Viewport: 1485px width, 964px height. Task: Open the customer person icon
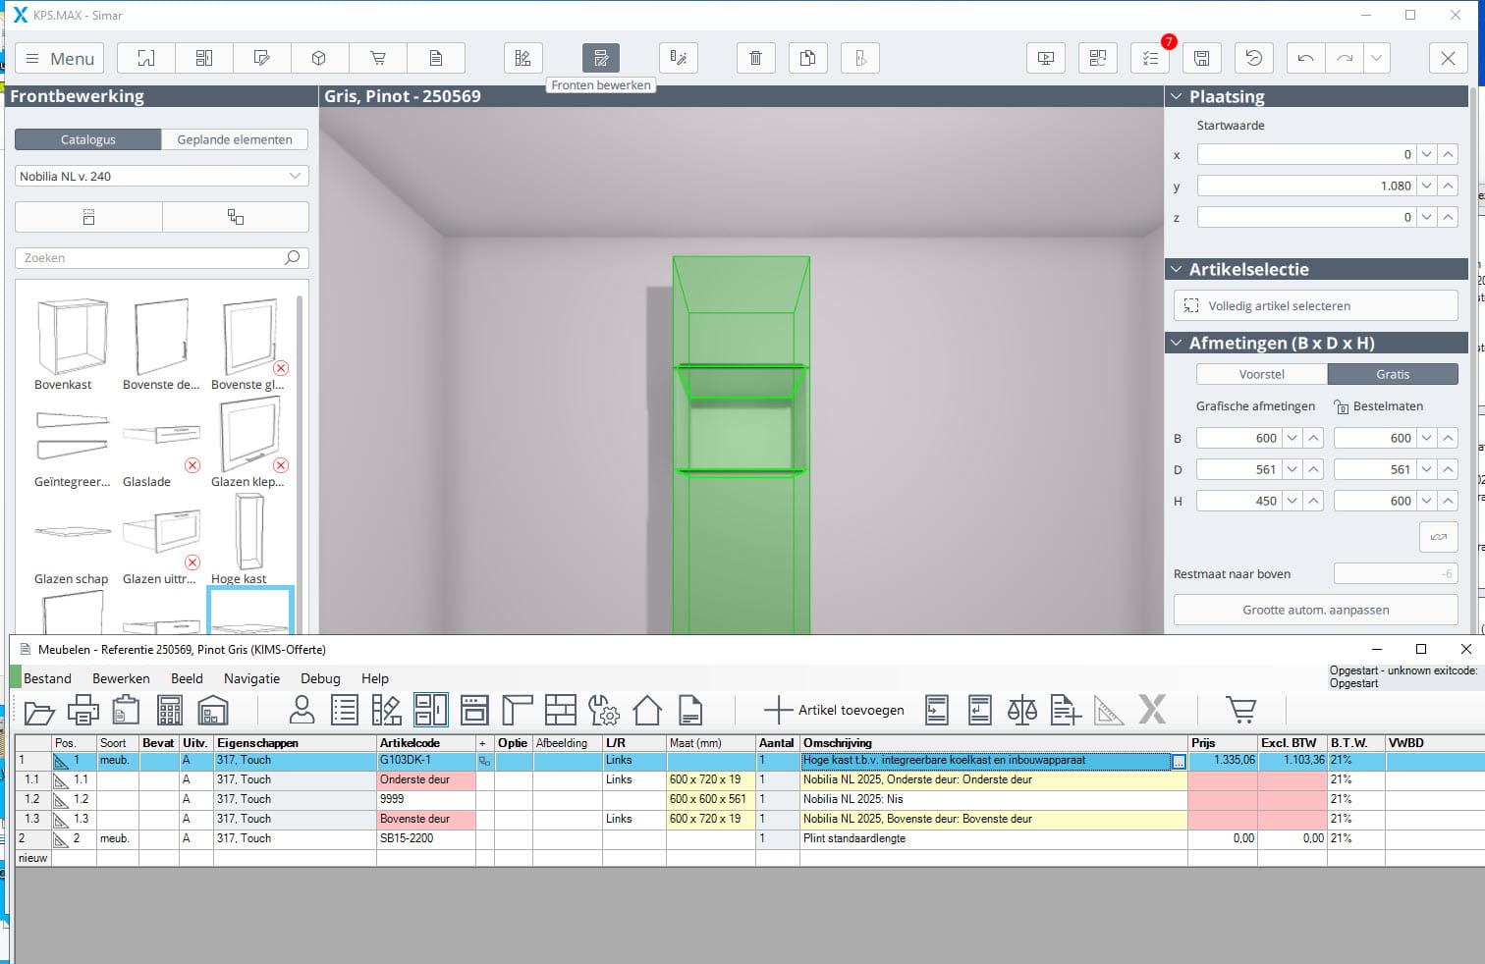302,710
